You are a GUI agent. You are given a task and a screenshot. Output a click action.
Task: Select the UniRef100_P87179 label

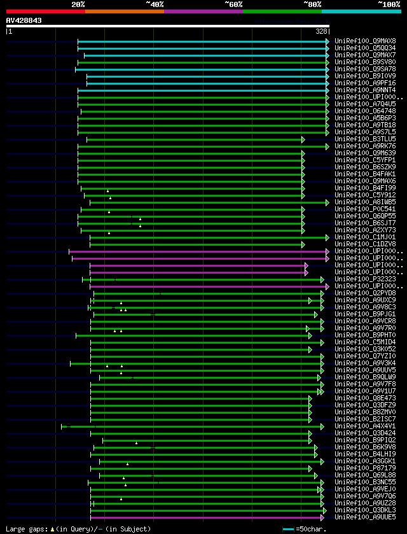tap(365, 468)
